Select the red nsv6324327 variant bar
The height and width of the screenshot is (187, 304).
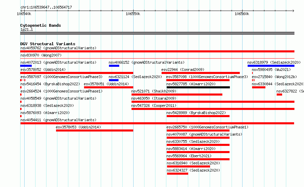point(178,174)
